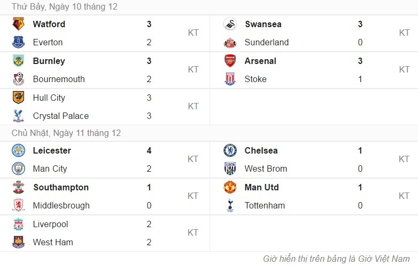Click Leicester's score of 4
Screen dimensions: 418x265
[x=149, y=150]
